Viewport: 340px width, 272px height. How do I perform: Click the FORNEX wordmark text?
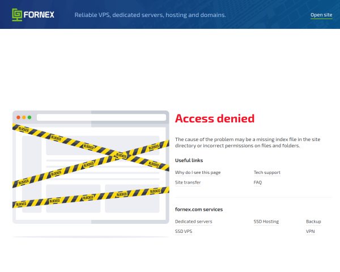coord(39,15)
